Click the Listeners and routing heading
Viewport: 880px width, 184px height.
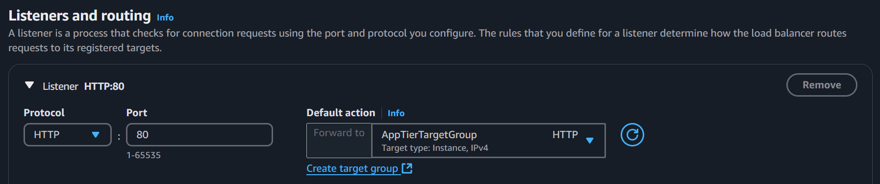point(80,16)
